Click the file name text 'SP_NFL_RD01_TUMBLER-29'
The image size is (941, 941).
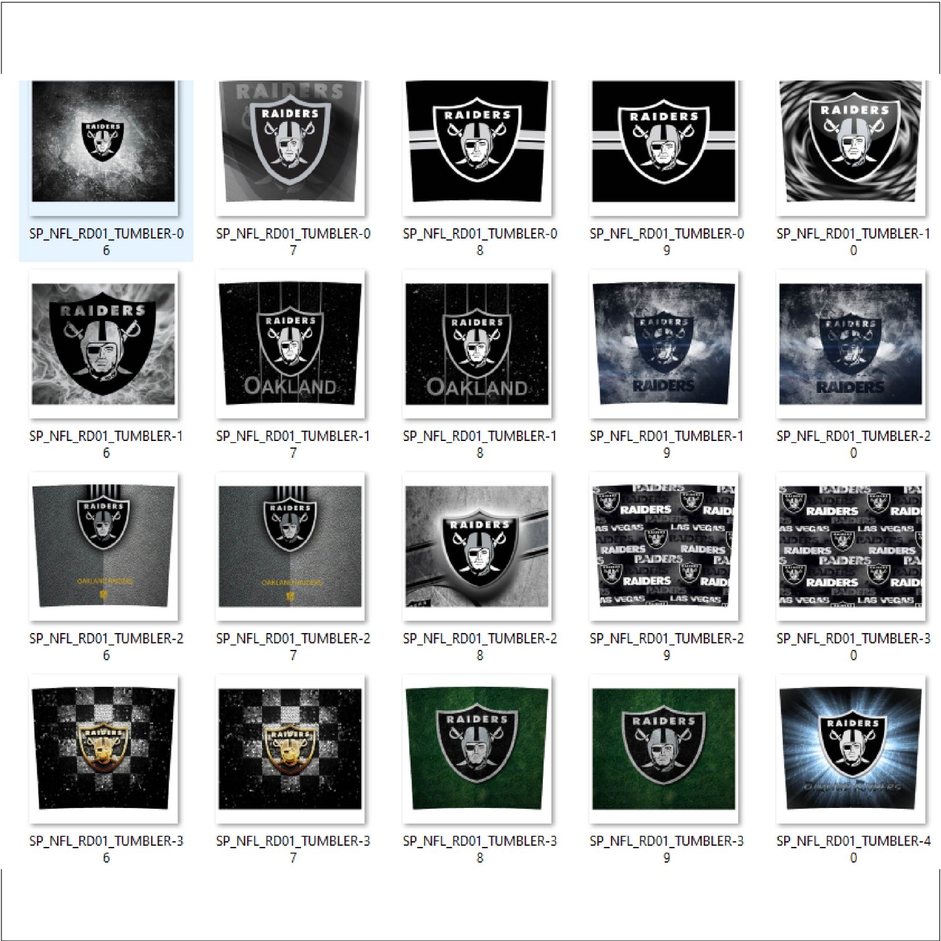[667, 647]
